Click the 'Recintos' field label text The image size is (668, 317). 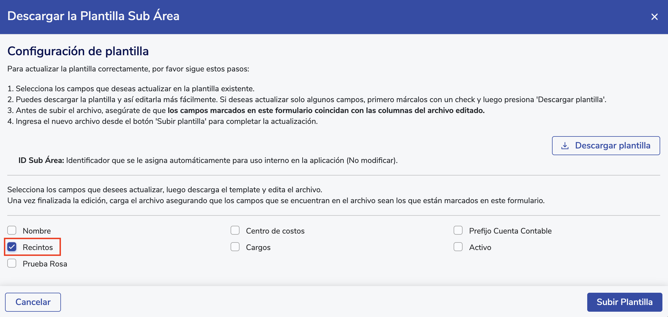point(38,248)
